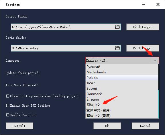
Task: Choose Nederlands from language list
Action: point(122,72)
